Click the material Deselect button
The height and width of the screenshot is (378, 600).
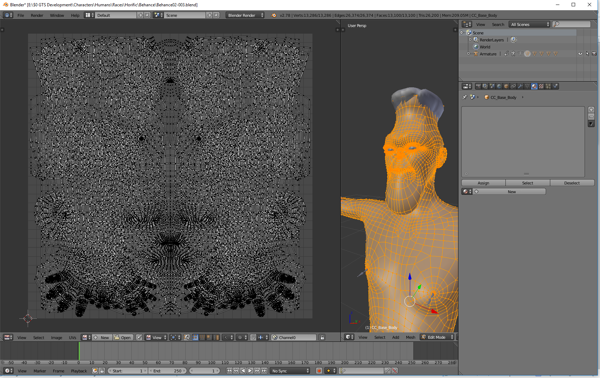pos(572,183)
